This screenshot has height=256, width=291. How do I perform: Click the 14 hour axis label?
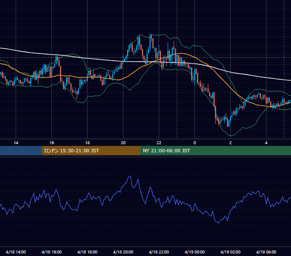[16, 143]
